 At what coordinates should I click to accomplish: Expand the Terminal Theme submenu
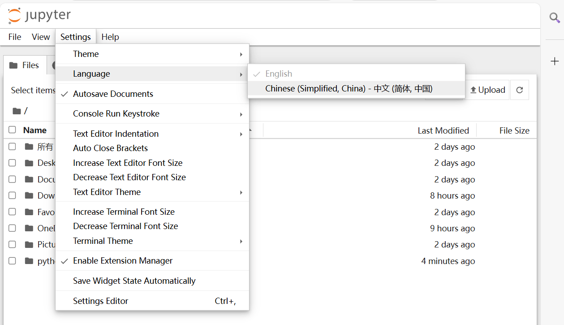[152, 241]
